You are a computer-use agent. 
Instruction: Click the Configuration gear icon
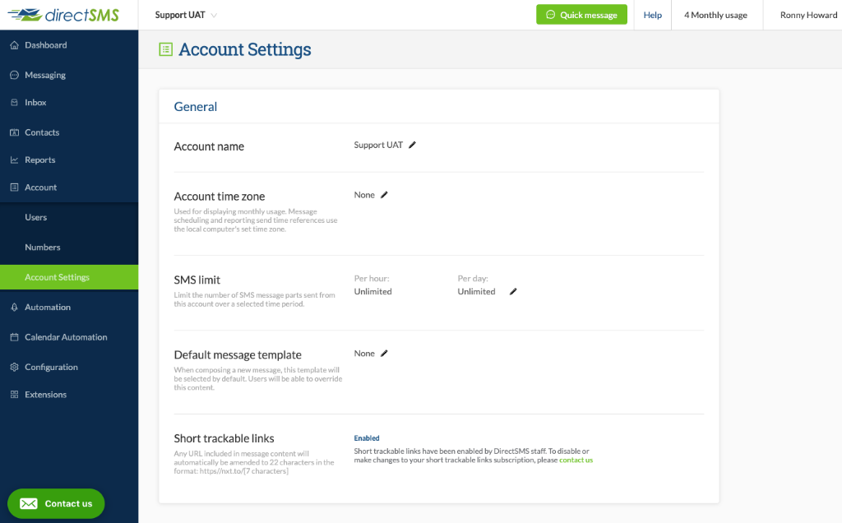15,368
